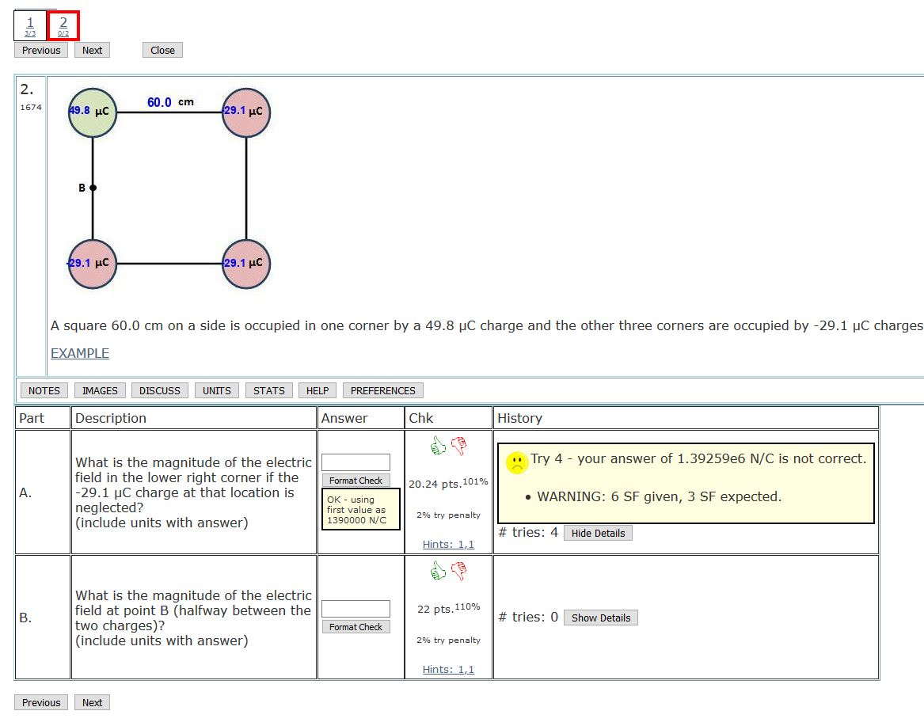Open the STATS menu button
924x726 pixels.
[x=268, y=390]
